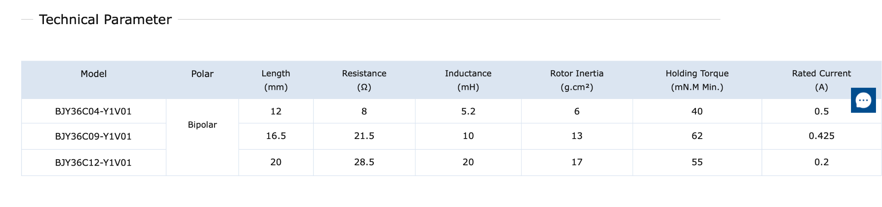Open the live chat widget
This screenshot has width=882, height=207.
pos(863,100)
